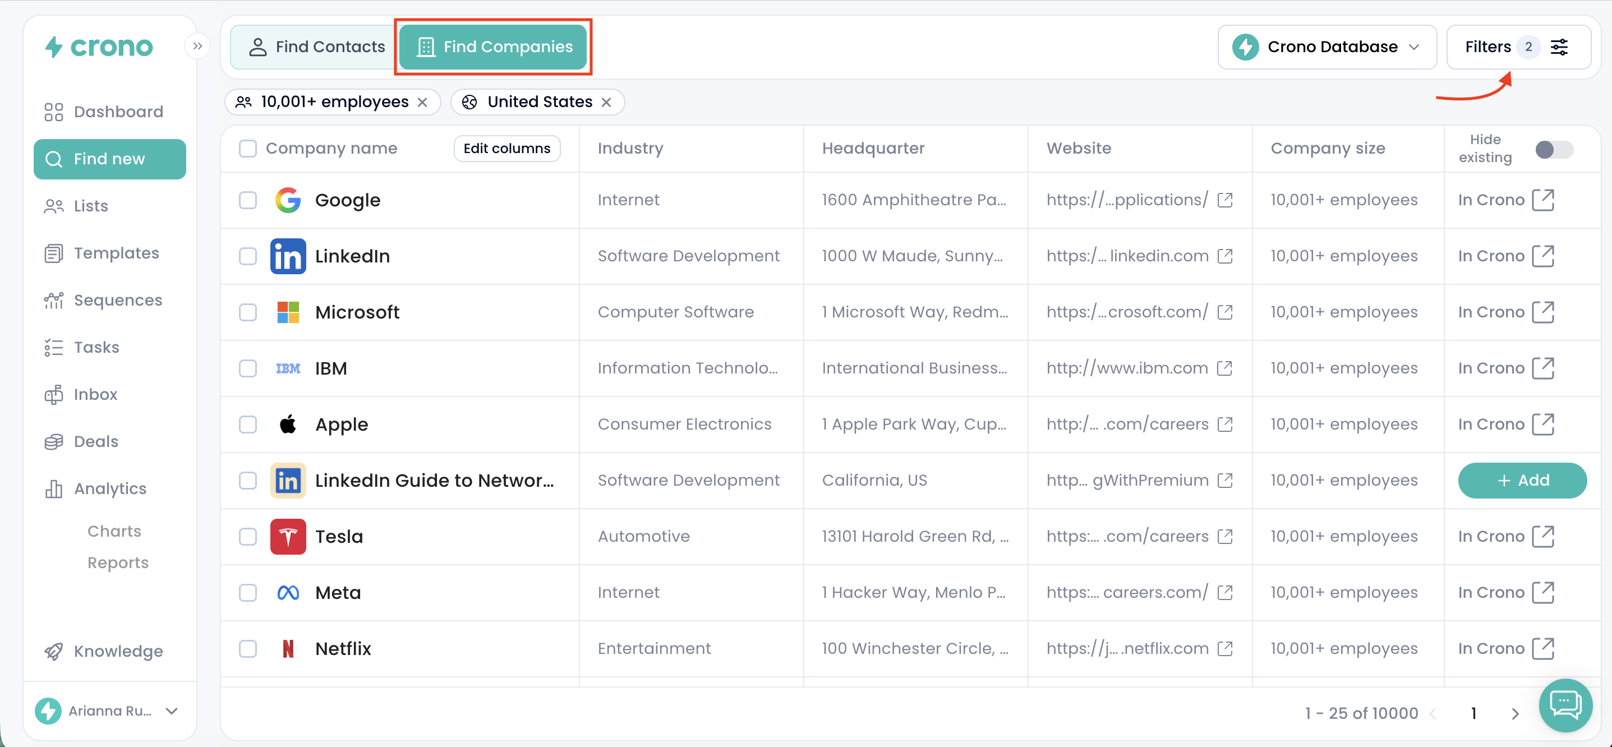Open Microsoft website external link icon
1612x747 pixels.
point(1224,312)
